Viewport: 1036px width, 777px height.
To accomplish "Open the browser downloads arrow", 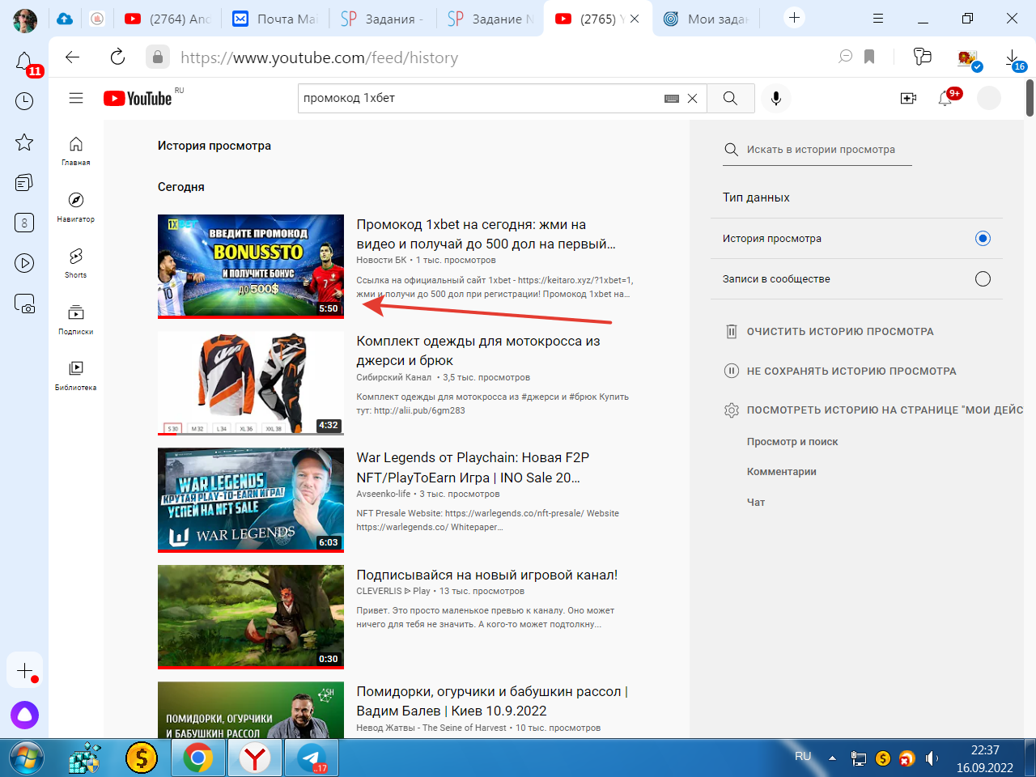I will (1013, 57).
